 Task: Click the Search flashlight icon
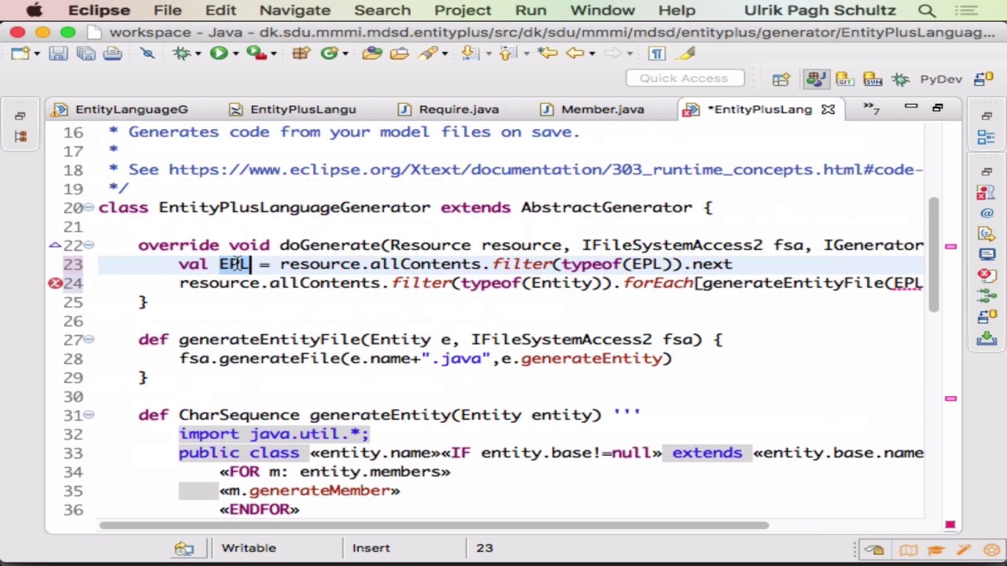tap(427, 53)
